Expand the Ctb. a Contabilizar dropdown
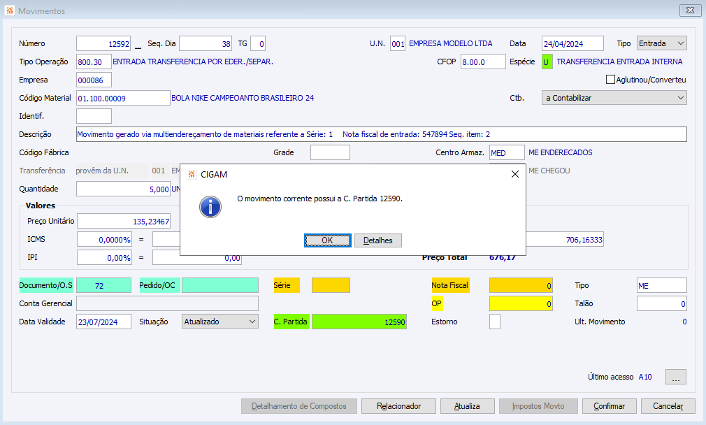The width and height of the screenshot is (706, 425). [614, 98]
